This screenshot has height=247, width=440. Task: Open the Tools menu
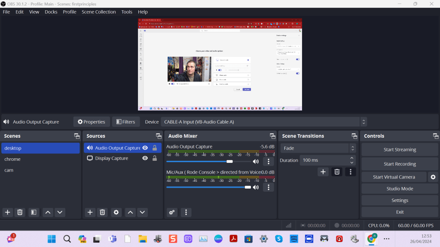[127, 12]
